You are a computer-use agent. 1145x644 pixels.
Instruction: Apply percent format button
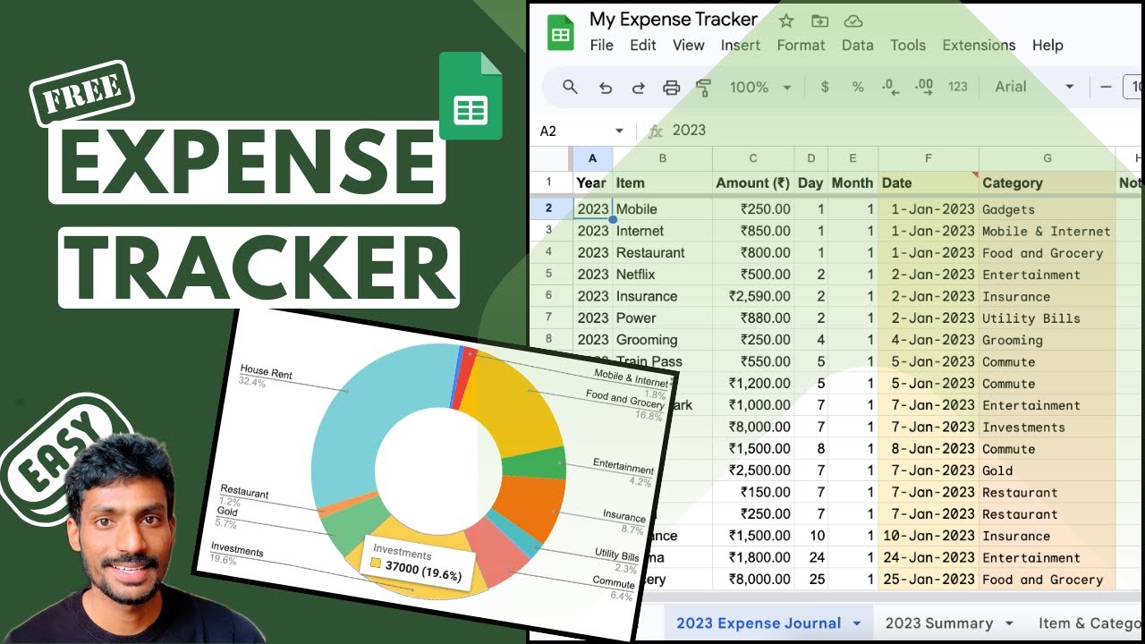point(858,87)
